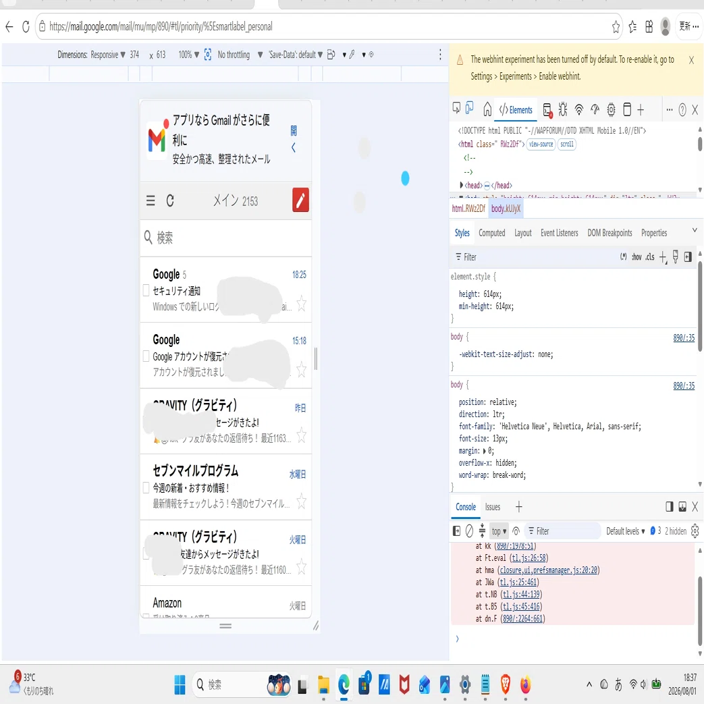Open the DOM Breakpoints tab
The width and height of the screenshot is (704, 704).
[610, 233]
